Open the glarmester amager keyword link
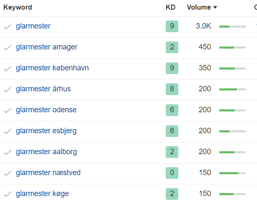The height and width of the screenshot is (204, 257). [x=46, y=47]
